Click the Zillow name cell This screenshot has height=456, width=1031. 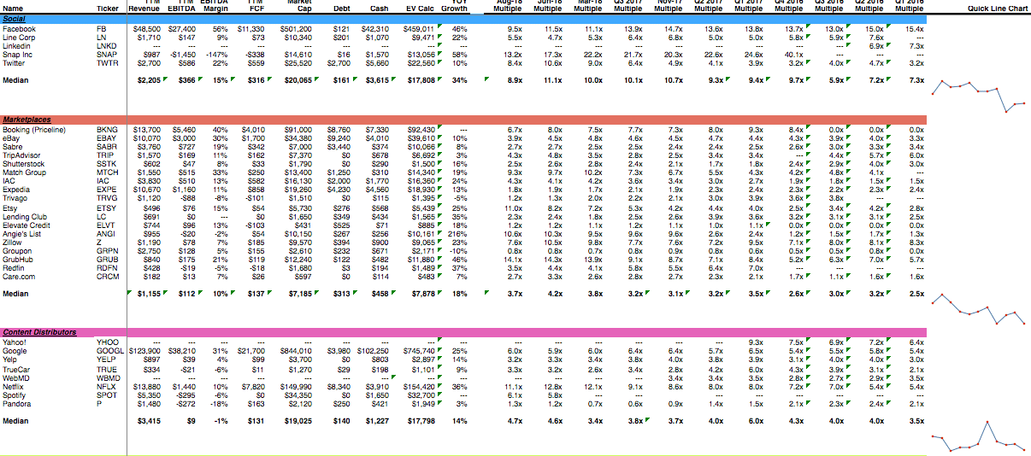tap(12, 243)
